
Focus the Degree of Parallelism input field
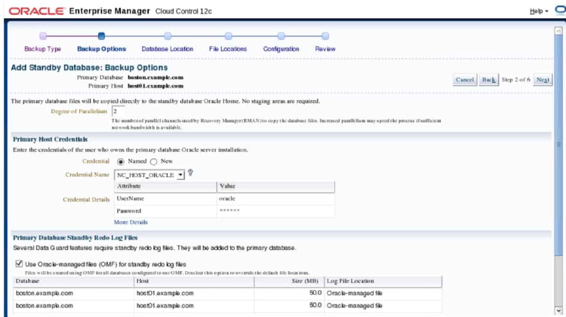click(x=118, y=111)
